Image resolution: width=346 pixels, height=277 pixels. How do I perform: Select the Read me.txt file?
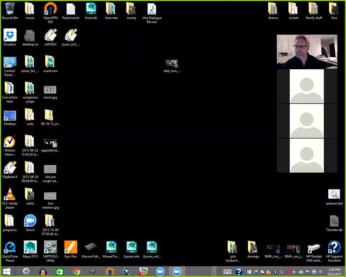pos(71,11)
